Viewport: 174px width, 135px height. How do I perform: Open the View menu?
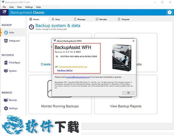click(x=19, y=7)
